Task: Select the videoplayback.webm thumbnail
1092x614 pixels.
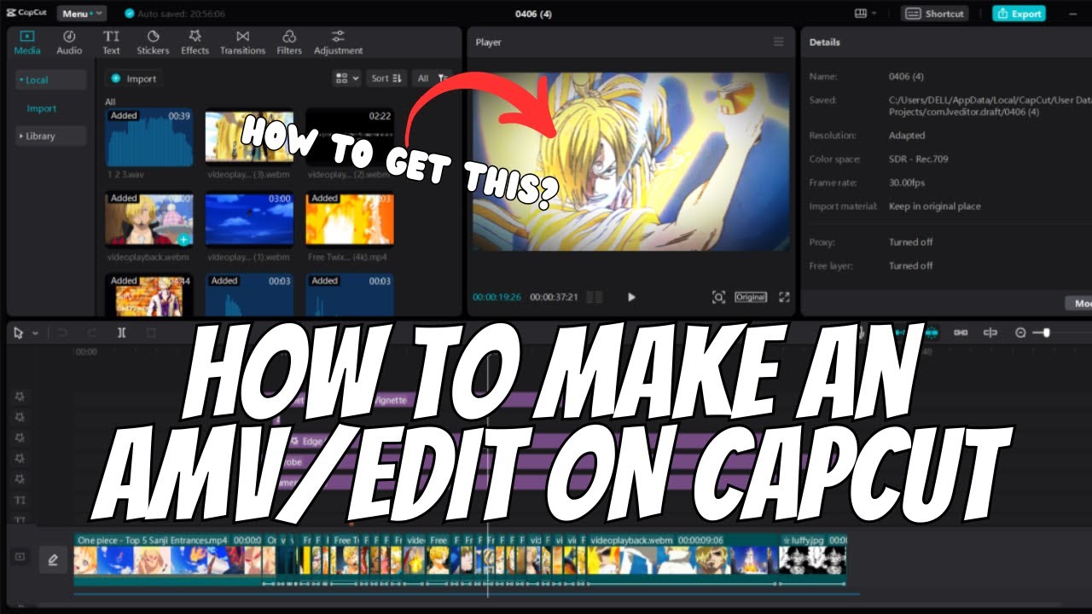Action: 149,219
